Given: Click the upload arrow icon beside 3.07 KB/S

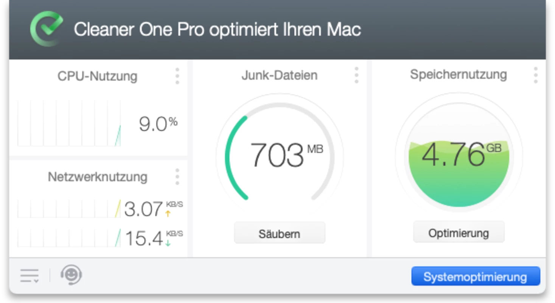Looking at the screenshot, I should (x=168, y=214).
